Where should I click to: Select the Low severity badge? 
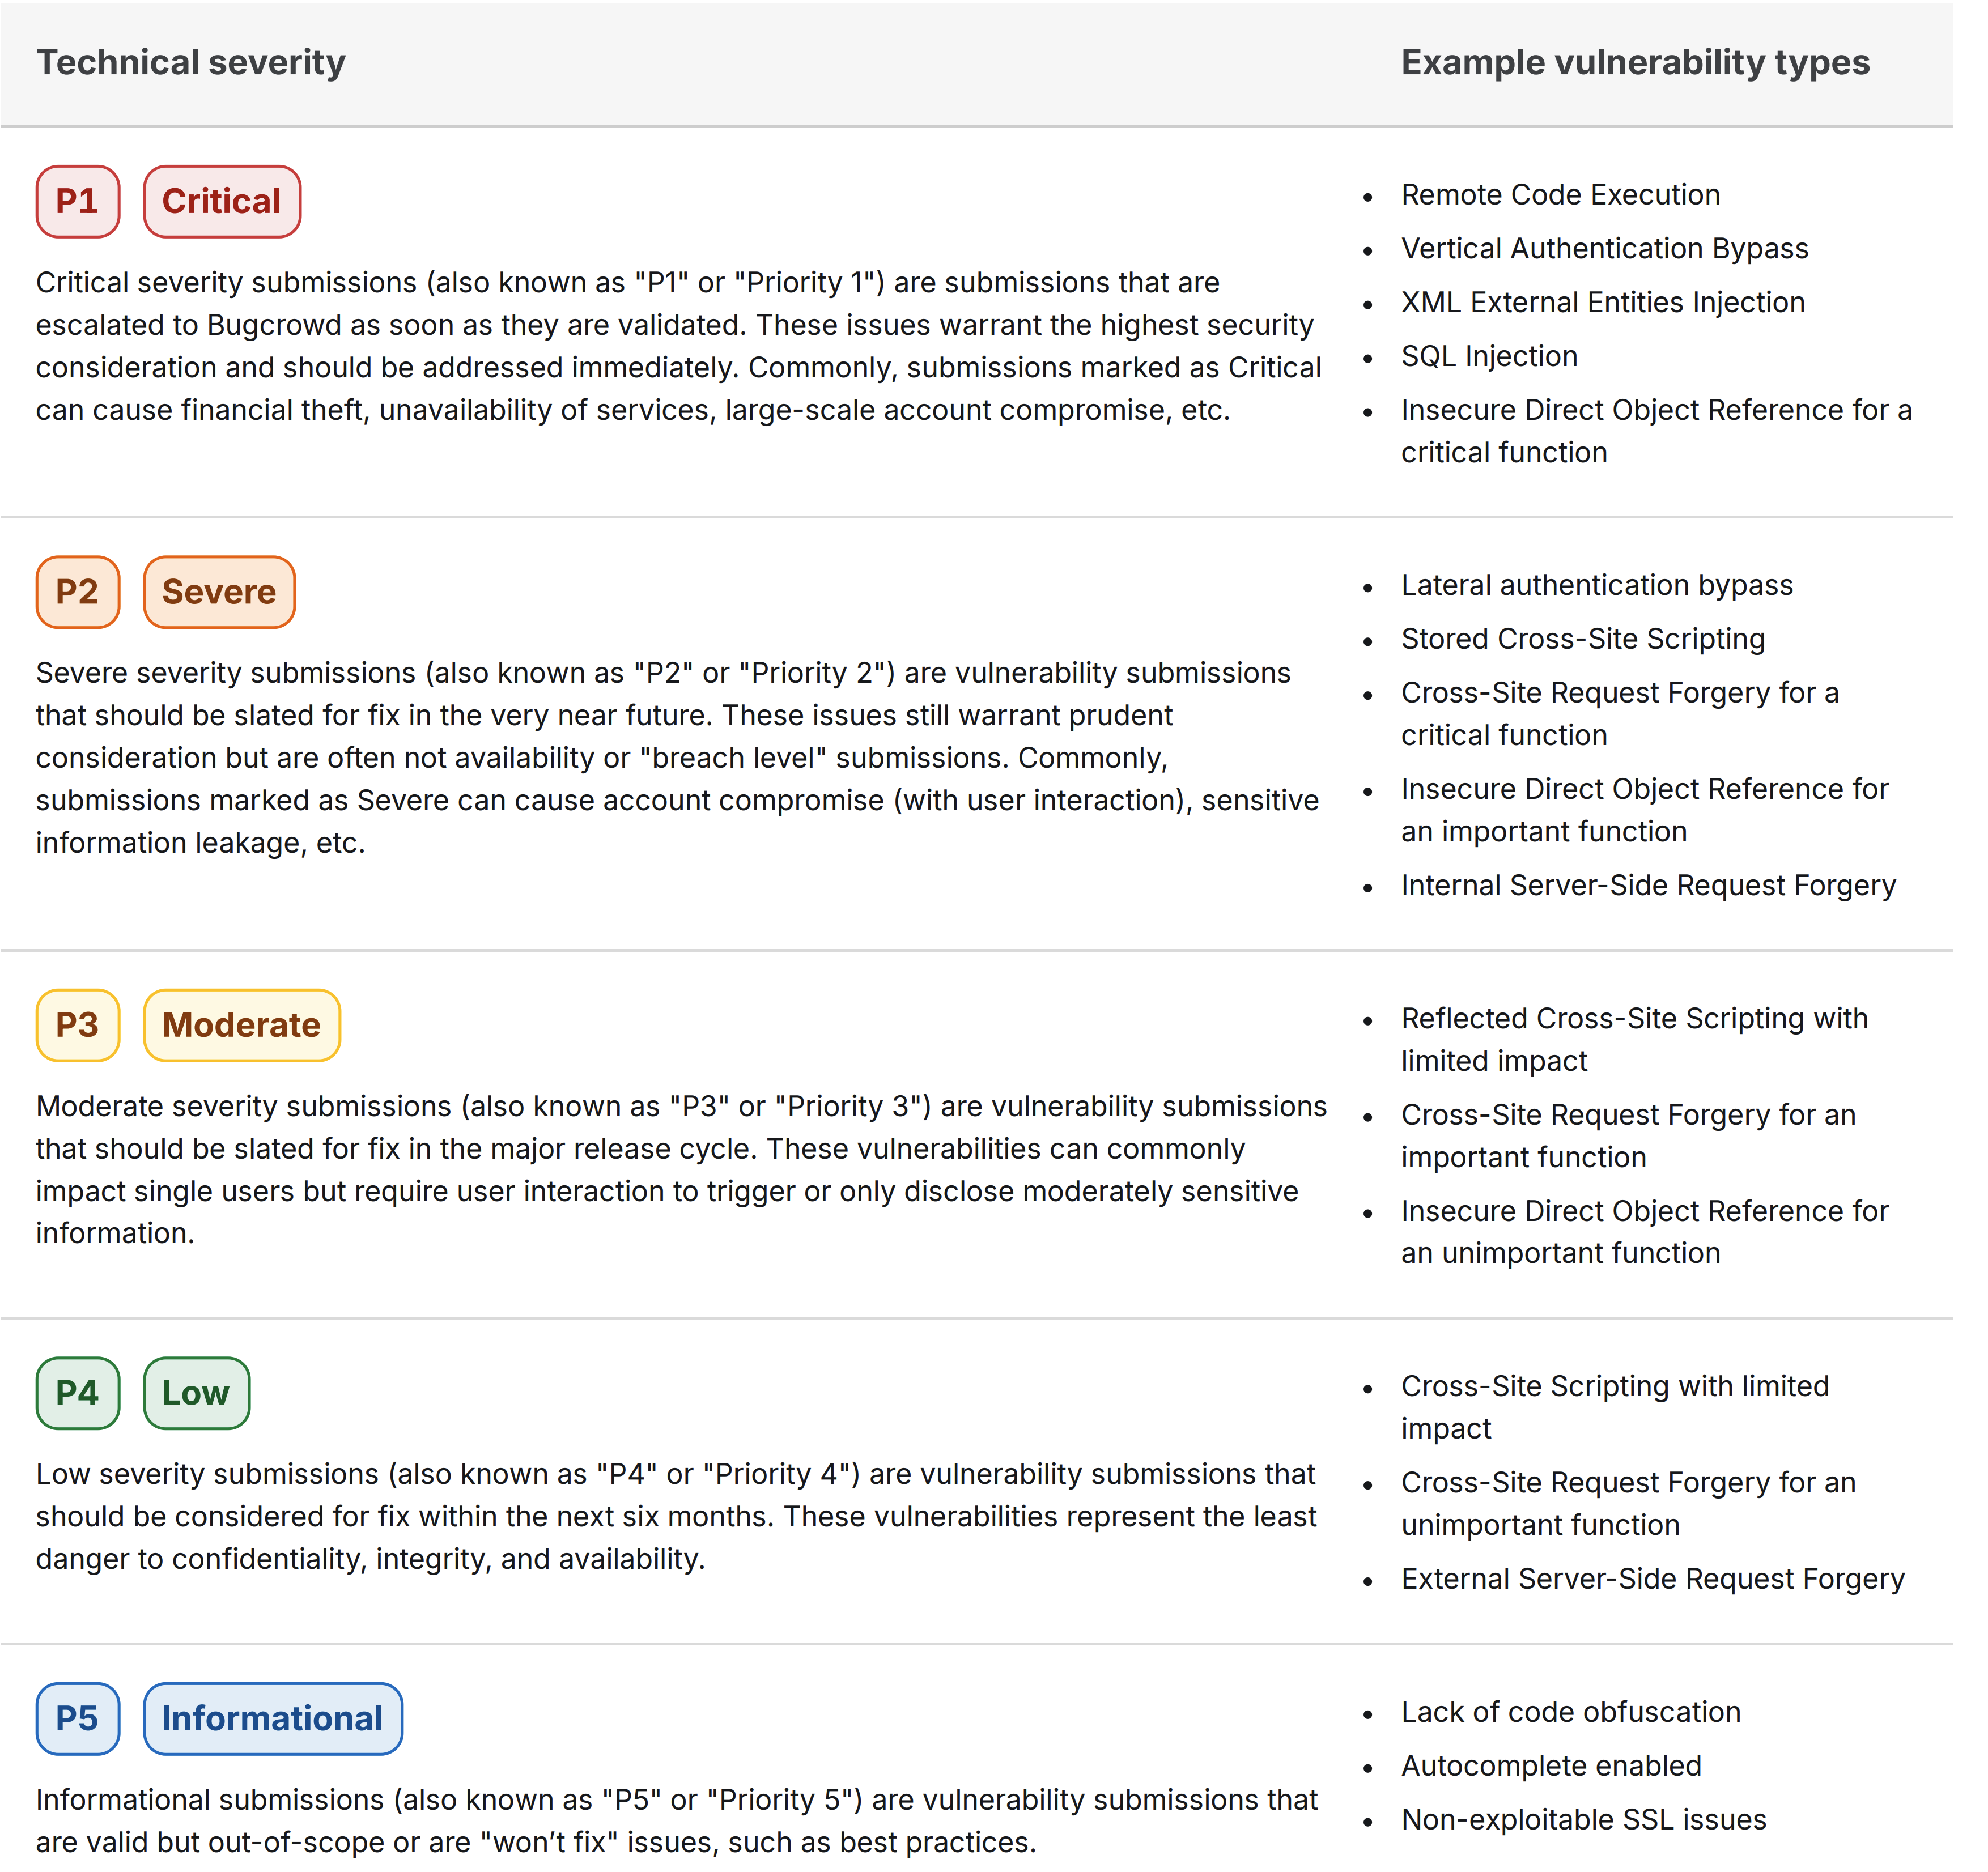(x=196, y=1394)
